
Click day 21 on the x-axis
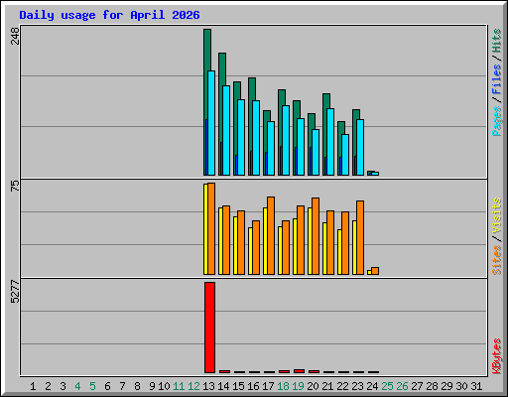point(327,386)
